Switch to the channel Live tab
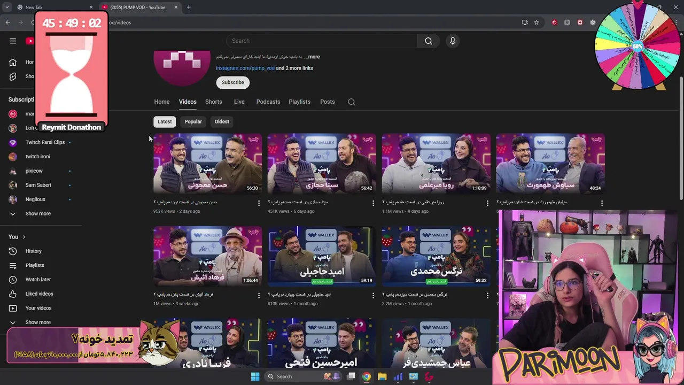This screenshot has width=684, height=385. [239, 102]
